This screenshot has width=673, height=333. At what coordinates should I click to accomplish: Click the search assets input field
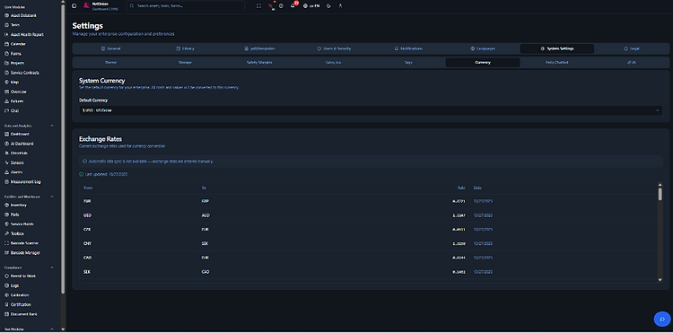click(186, 6)
